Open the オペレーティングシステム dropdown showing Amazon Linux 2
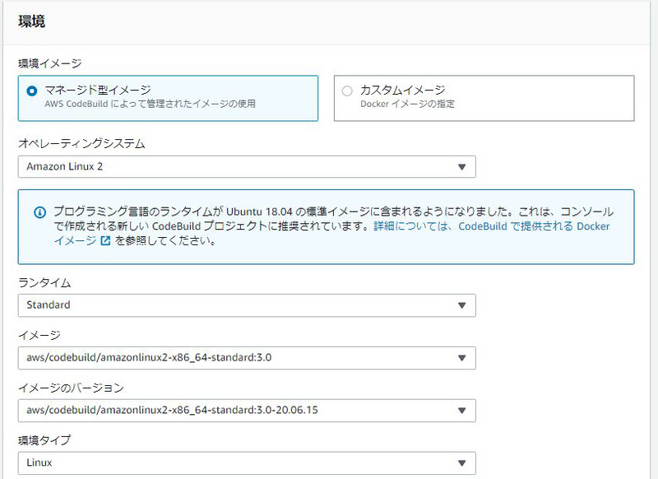Screen dimensions: 658x479 (247, 167)
